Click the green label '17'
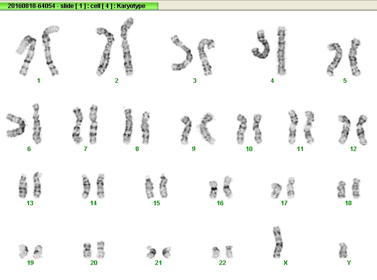 (x=284, y=203)
